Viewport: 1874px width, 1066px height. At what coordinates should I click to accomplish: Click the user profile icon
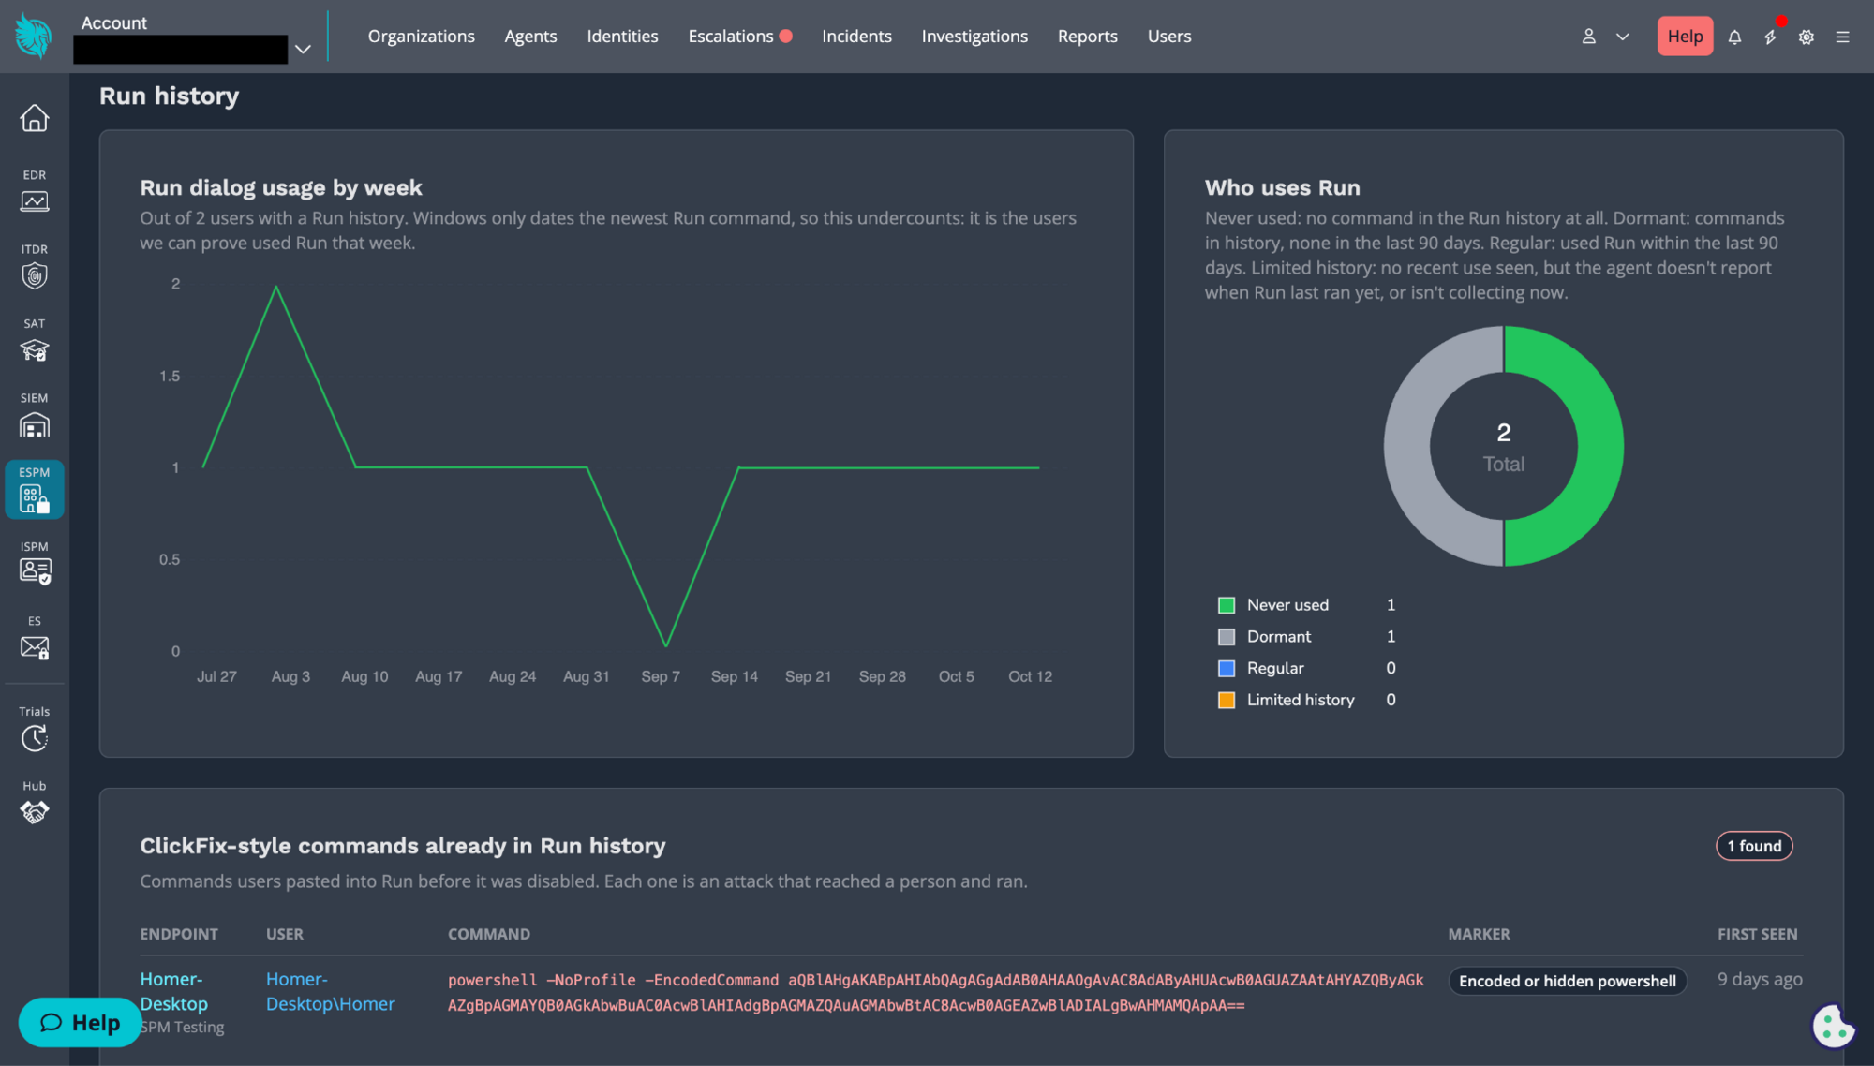click(1588, 37)
